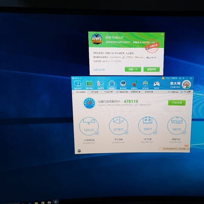Select the first tab under the toolbar
204x204 pixels.
click(x=80, y=92)
